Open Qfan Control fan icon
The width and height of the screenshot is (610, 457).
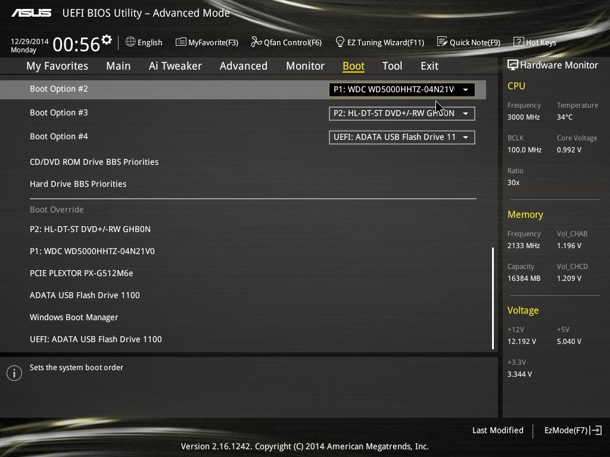256,42
